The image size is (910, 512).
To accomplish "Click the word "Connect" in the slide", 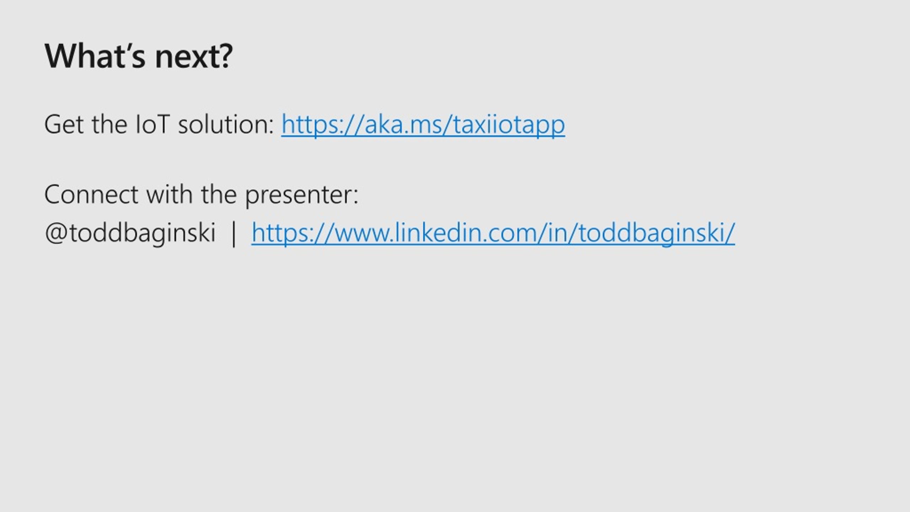I will tap(91, 195).
